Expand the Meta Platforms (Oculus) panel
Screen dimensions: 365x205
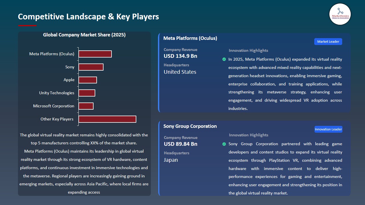(190, 38)
